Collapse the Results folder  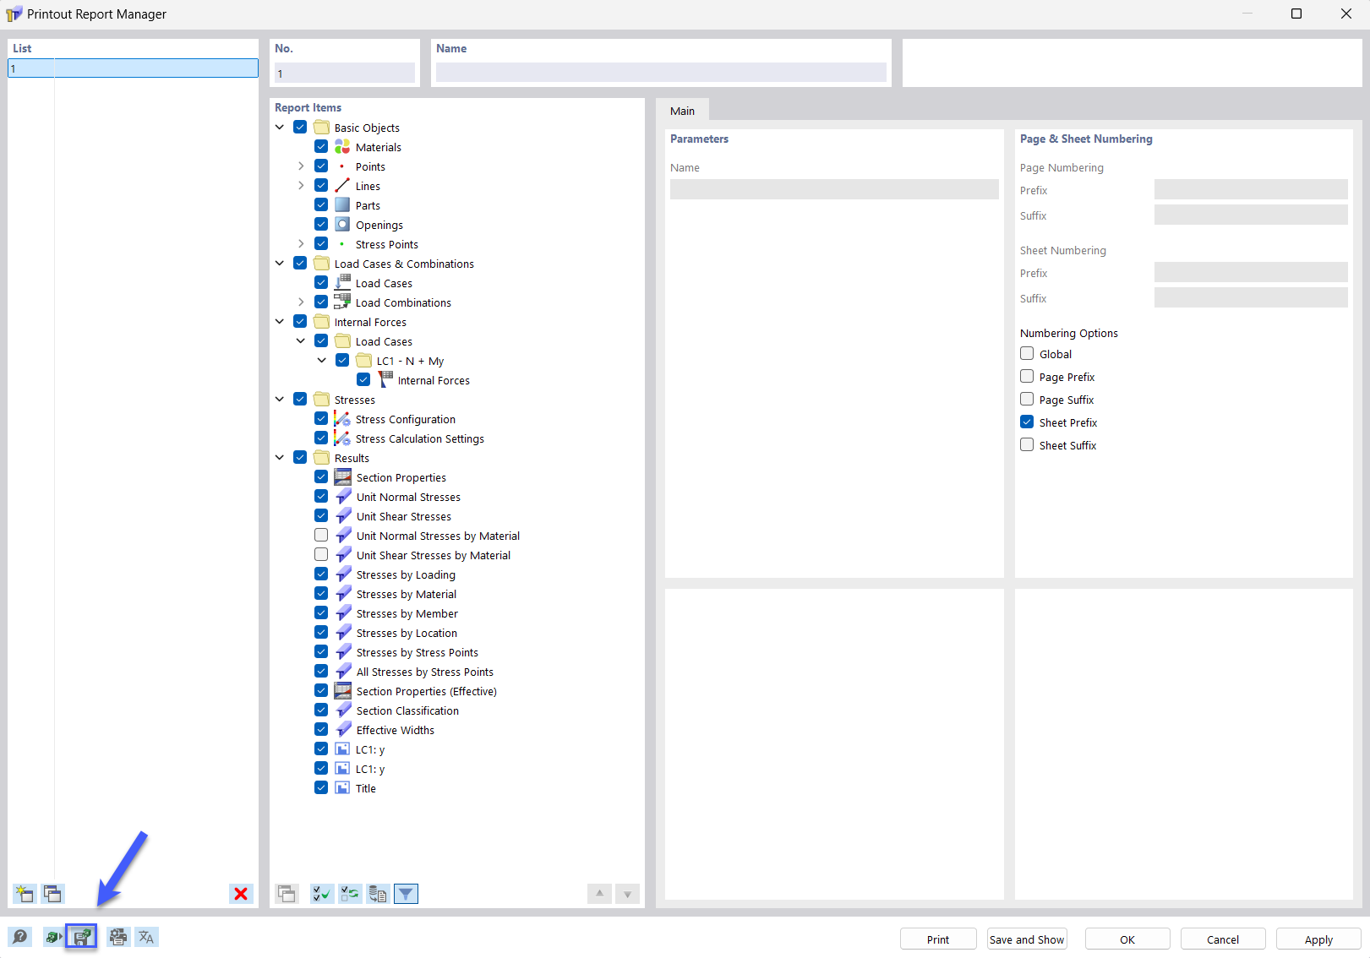tap(280, 458)
